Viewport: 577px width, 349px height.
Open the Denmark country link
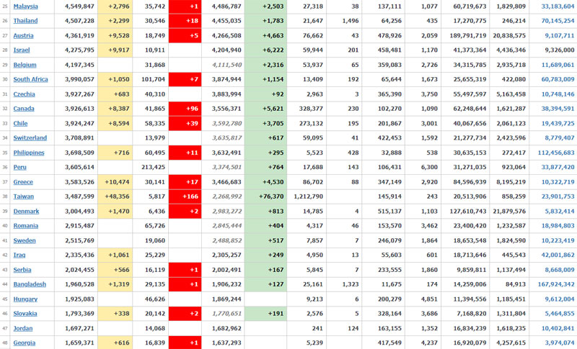tap(26, 211)
